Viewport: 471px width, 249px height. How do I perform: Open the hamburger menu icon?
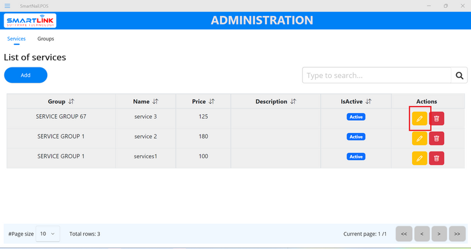(x=7, y=6)
